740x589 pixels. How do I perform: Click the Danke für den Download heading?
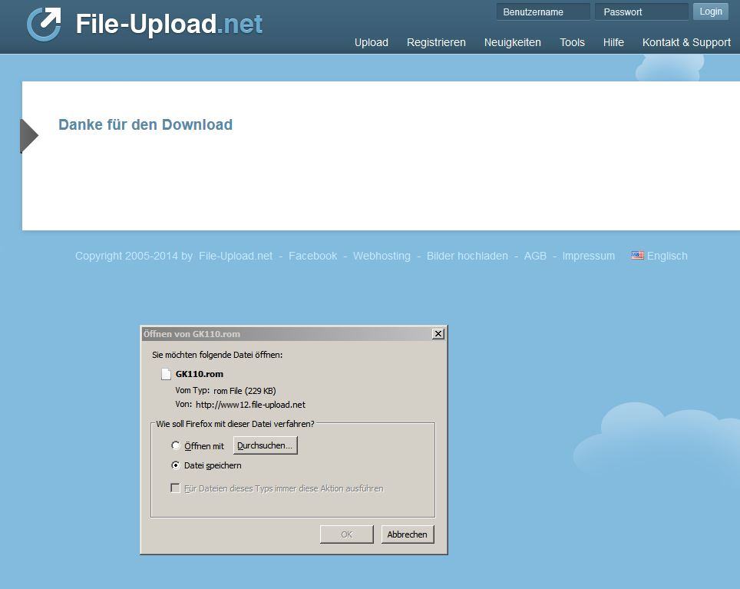[145, 124]
